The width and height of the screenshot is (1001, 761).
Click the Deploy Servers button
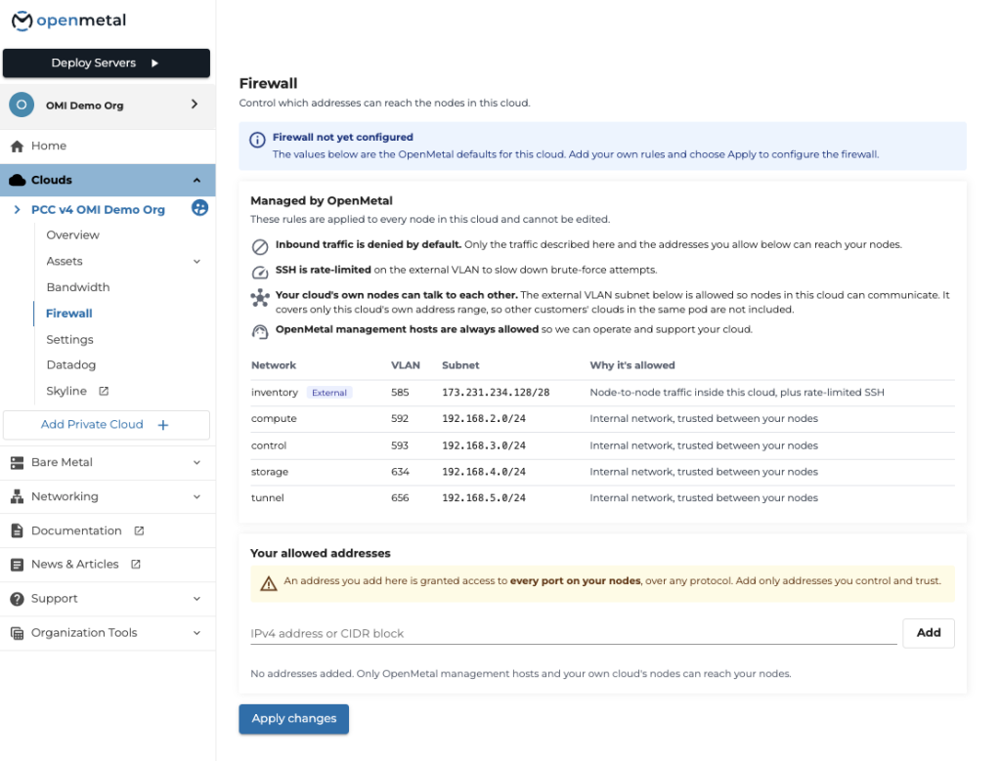pyautogui.click(x=106, y=63)
